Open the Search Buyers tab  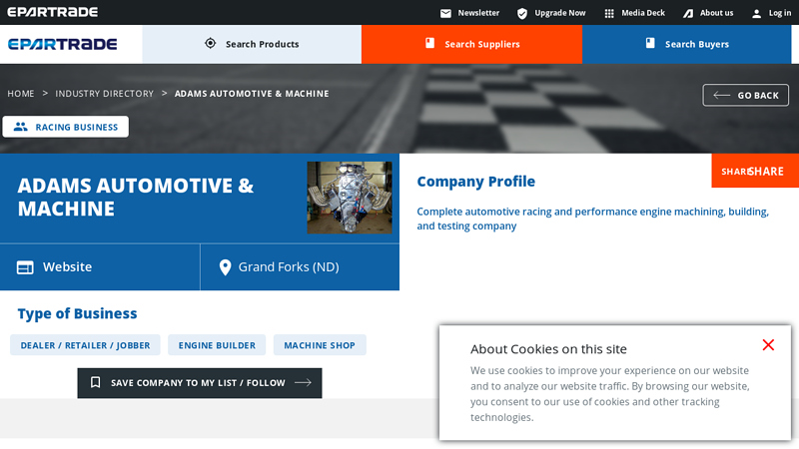[x=690, y=44]
